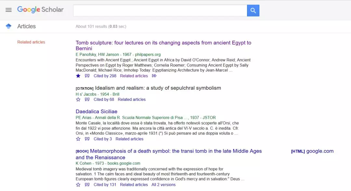This screenshot has width=351, height=191.
Task: Click the blue search magnifier button
Action: click(x=253, y=10)
